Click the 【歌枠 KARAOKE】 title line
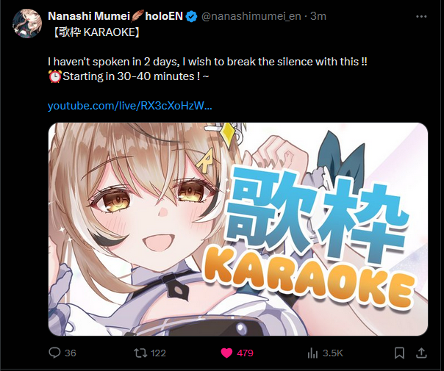 coord(96,32)
